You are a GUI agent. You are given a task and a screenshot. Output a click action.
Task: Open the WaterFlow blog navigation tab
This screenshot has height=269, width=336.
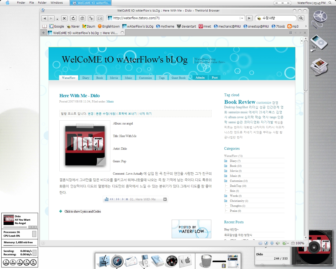tap(69, 78)
